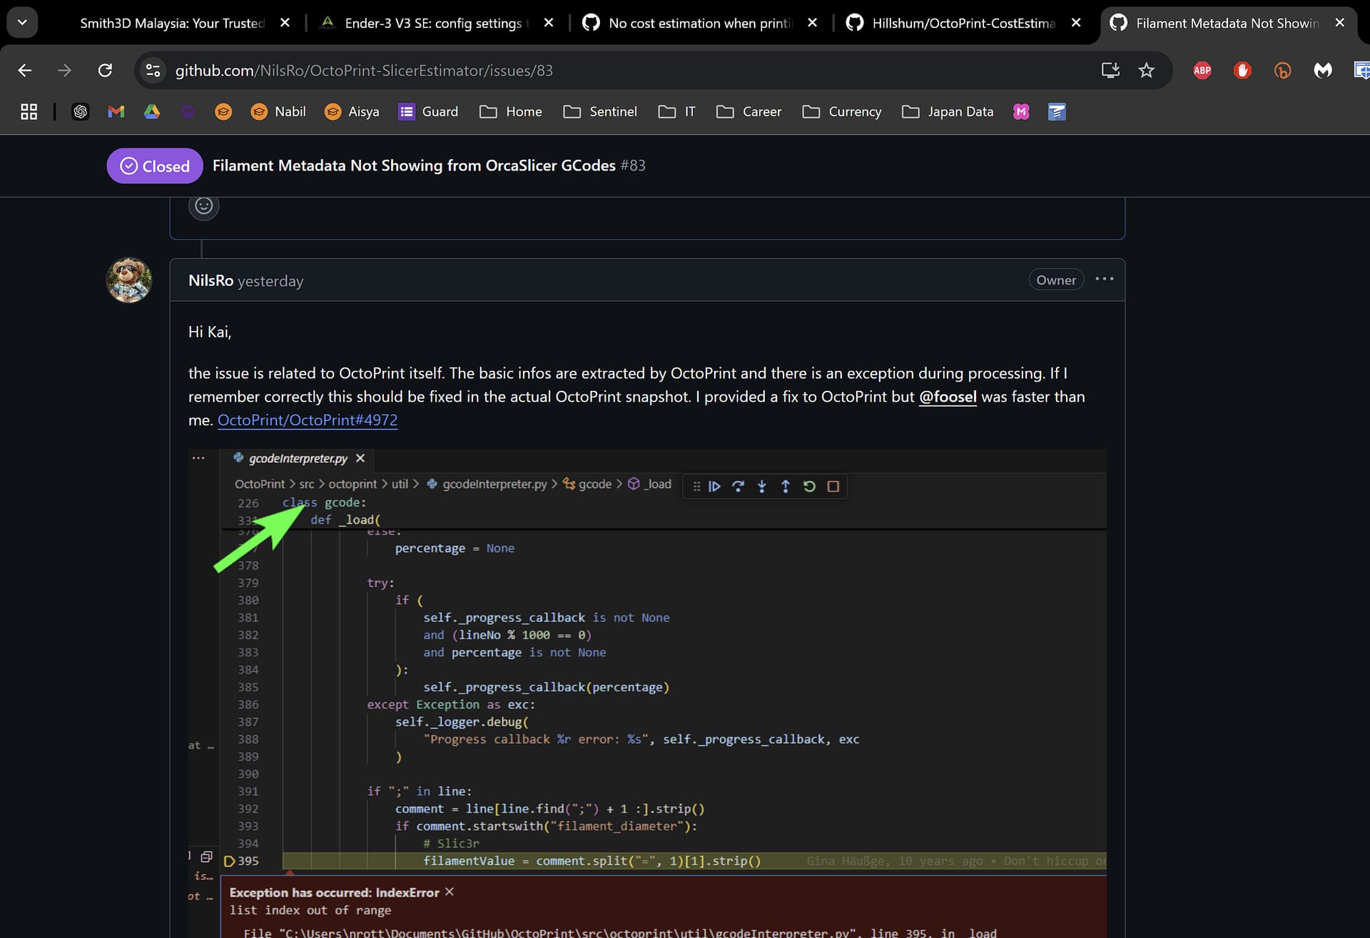Open the 'yesterday' comment timestamp link
Viewport: 1370px width, 938px height.
tap(270, 281)
